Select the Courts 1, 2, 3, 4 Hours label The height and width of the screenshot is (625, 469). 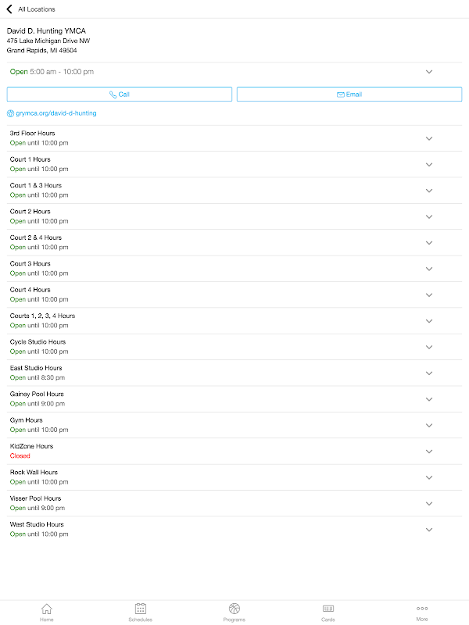point(43,316)
